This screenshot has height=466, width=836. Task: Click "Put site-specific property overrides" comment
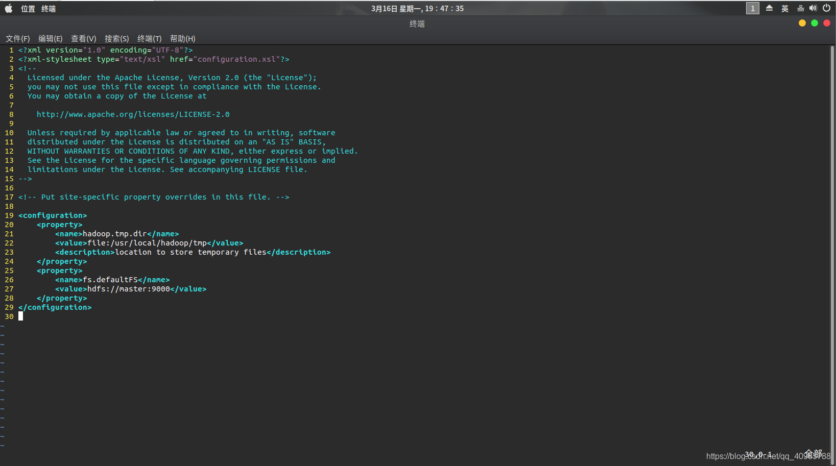coord(154,197)
